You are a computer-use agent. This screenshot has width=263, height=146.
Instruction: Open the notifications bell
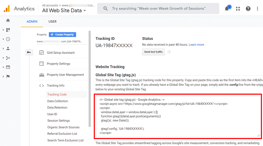(x=227, y=9)
